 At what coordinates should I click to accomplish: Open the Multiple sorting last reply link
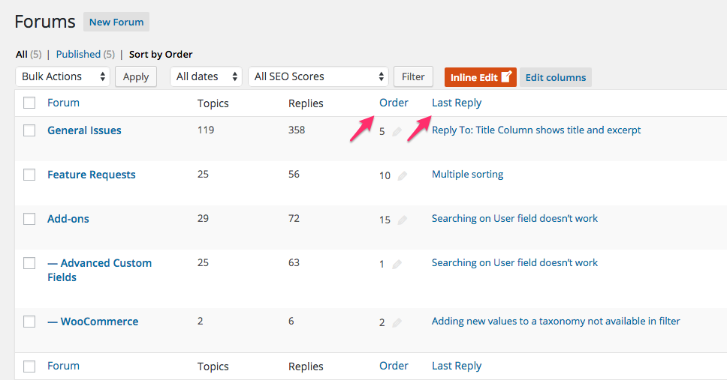click(x=467, y=175)
